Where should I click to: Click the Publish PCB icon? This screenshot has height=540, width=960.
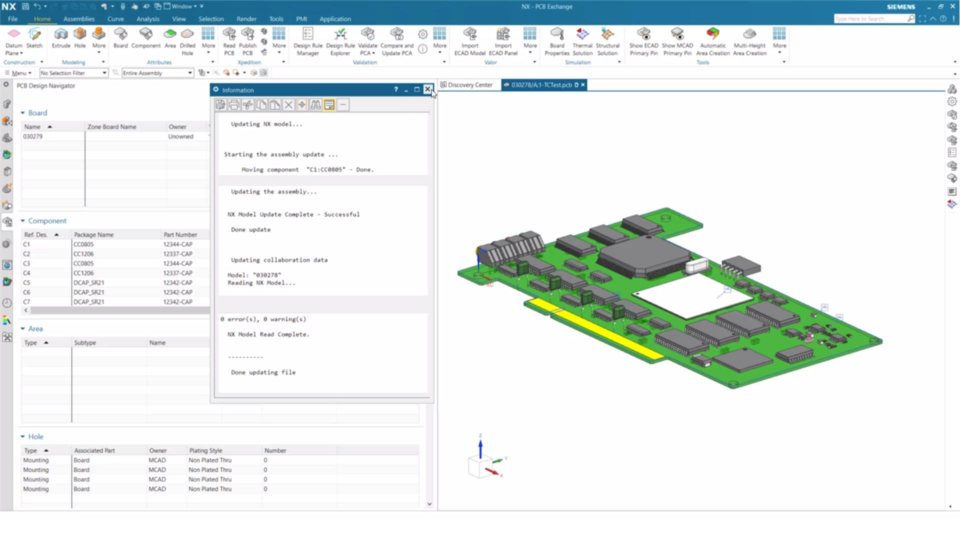247,40
